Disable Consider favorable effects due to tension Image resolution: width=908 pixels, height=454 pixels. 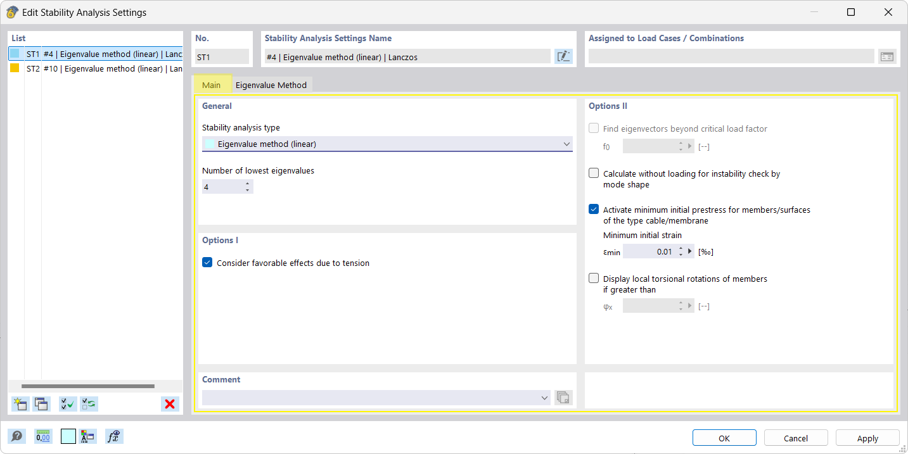click(207, 263)
